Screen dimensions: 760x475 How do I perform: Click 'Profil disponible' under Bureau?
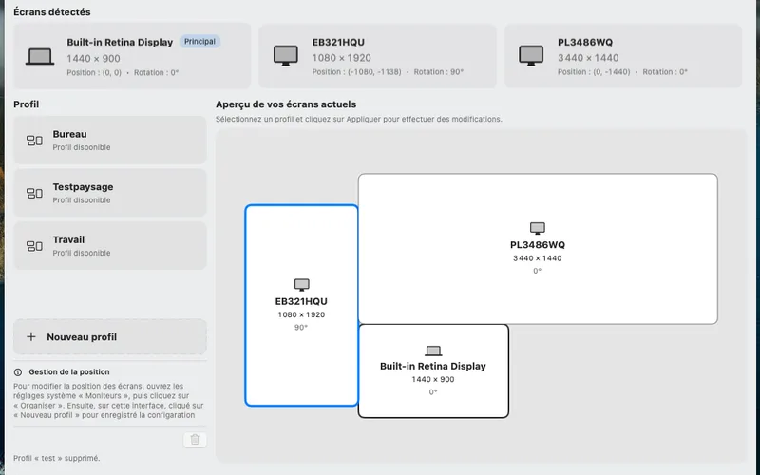click(82, 147)
